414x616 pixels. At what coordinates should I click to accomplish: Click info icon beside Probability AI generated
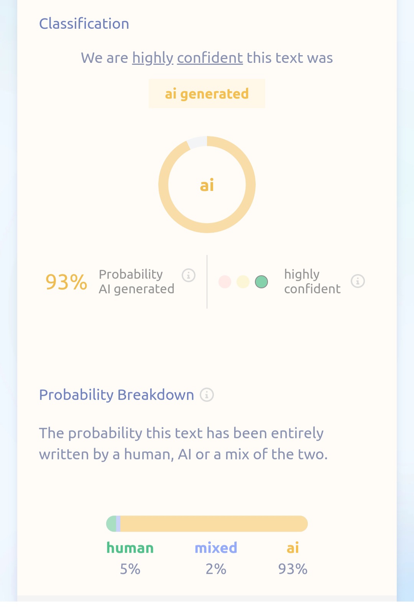coord(189,275)
